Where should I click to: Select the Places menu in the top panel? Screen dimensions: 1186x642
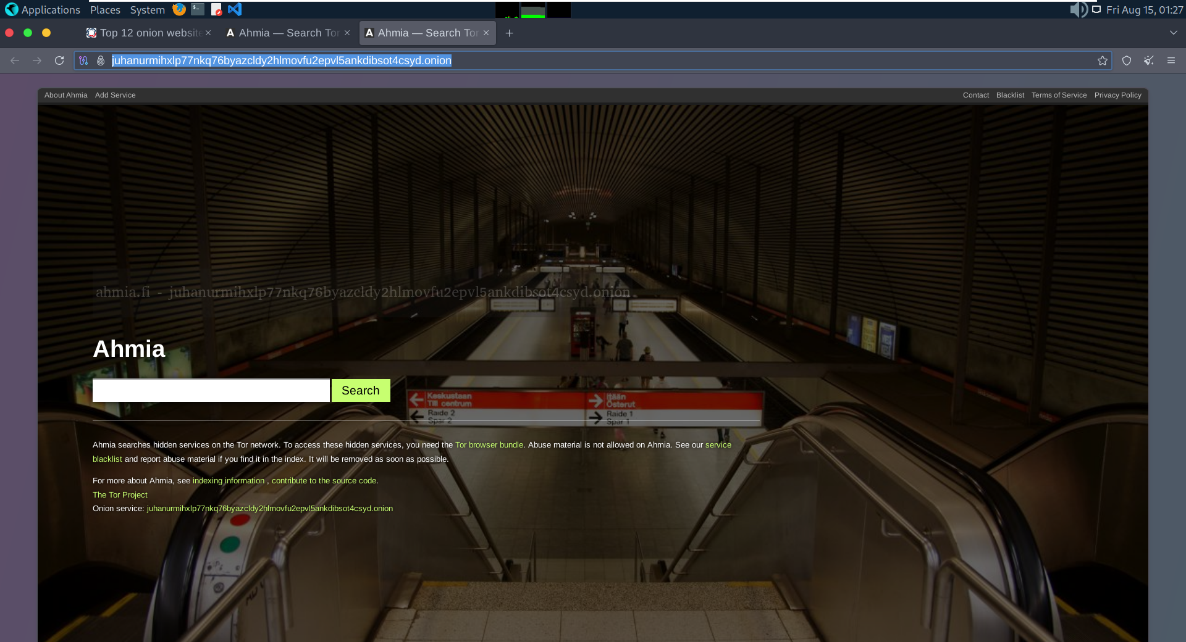104,9
